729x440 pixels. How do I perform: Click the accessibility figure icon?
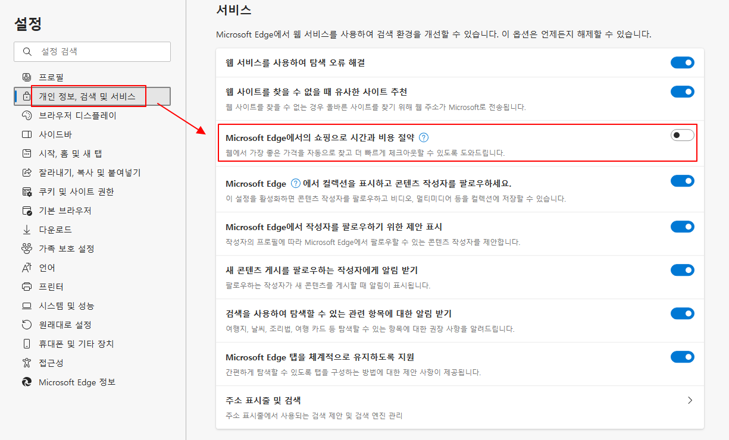pyautogui.click(x=26, y=363)
